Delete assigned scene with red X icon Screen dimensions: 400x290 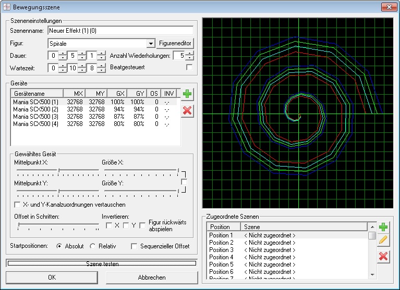tap(383, 256)
